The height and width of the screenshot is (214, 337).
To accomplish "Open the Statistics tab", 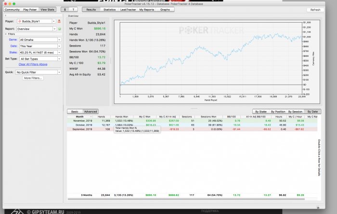I will coord(109,10).
